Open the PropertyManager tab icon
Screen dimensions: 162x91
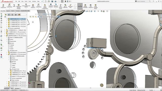point(9,15)
